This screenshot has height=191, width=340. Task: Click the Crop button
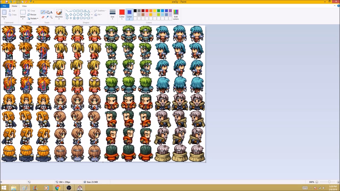coord(31,11)
